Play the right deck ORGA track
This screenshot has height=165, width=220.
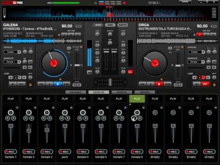(x=159, y=84)
